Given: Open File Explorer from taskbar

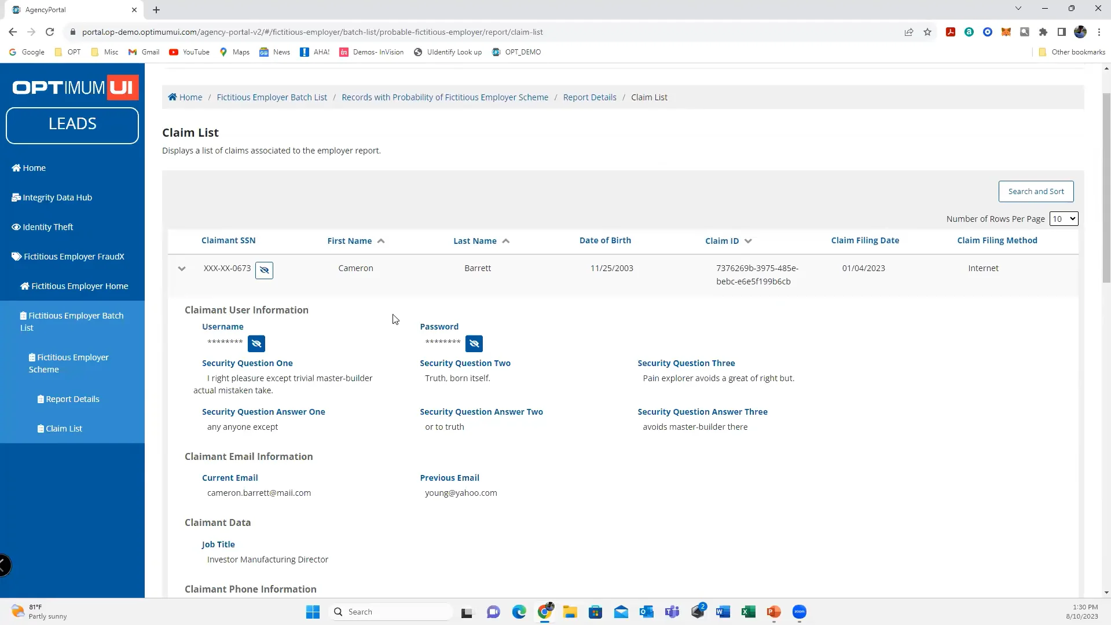Looking at the screenshot, I should (570, 612).
